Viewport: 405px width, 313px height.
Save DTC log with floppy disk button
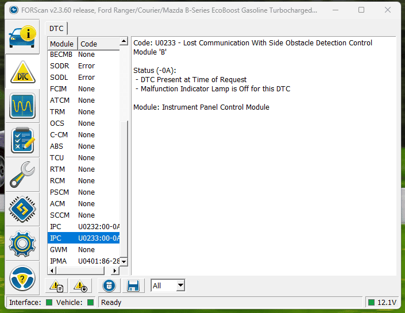click(133, 285)
